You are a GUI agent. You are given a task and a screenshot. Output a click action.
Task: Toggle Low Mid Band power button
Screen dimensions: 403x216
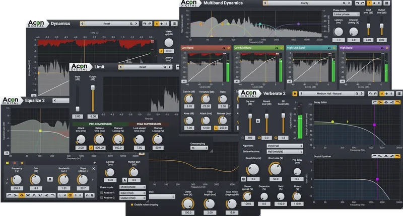[282, 48]
